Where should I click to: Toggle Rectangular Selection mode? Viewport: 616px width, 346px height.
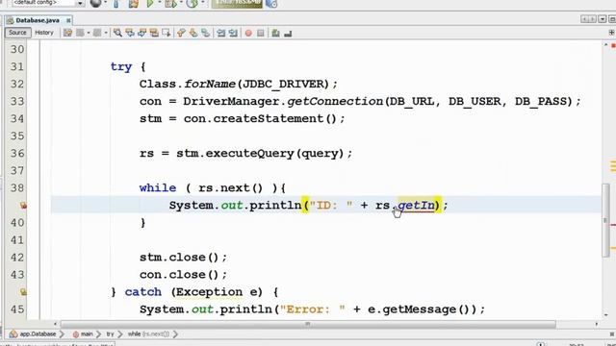167,33
